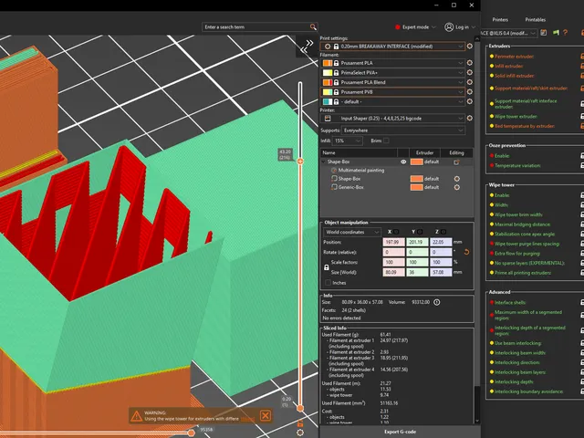
Task: Open printer settings gear next to Input Shaper
Action: [470, 118]
